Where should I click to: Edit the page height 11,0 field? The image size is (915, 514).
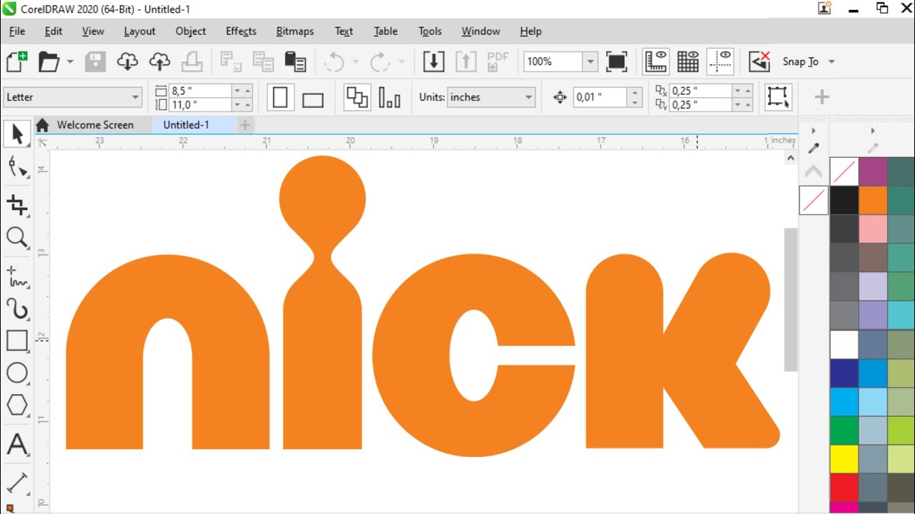199,104
